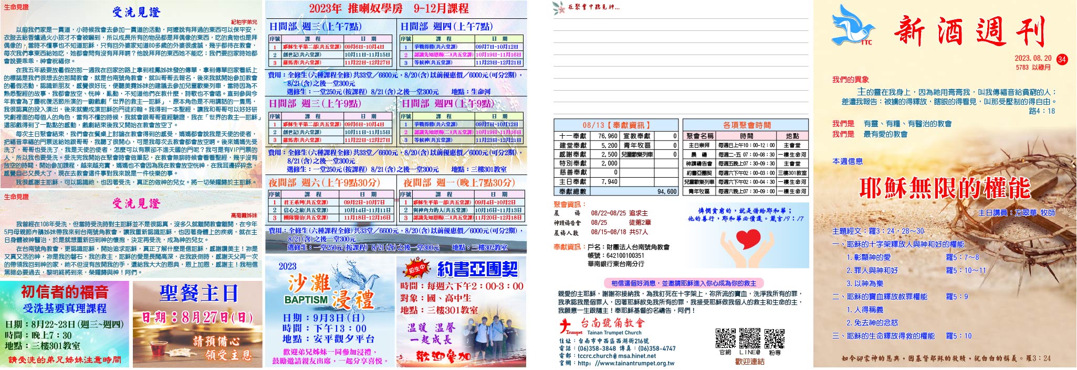The height and width of the screenshot is (370, 1077).
Task: Click outline point 1. 彰顯神的愛
Action: [869, 257]
